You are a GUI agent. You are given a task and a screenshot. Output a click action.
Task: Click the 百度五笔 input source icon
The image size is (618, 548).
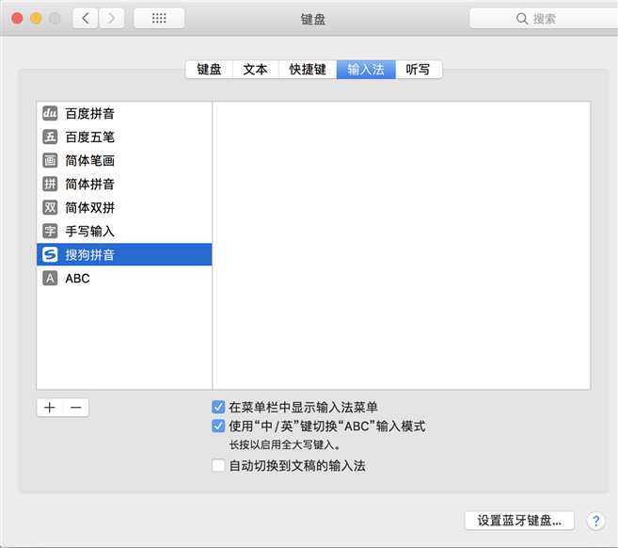point(50,137)
